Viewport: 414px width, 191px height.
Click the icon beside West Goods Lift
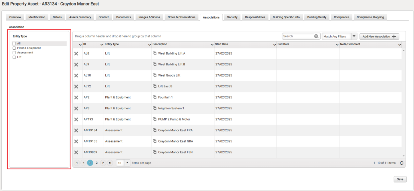coord(155,75)
